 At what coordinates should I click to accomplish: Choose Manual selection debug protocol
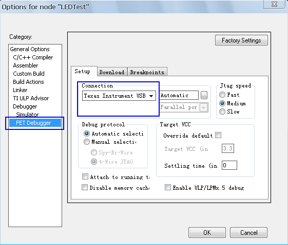pyautogui.click(x=87, y=142)
